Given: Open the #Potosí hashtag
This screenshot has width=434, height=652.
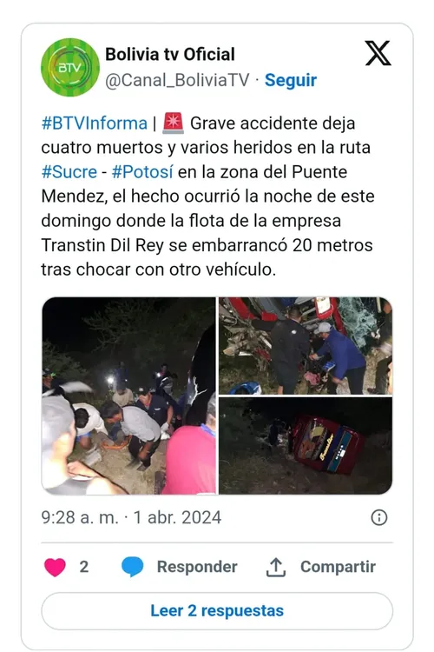Looking at the screenshot, I should coord(142,172).
